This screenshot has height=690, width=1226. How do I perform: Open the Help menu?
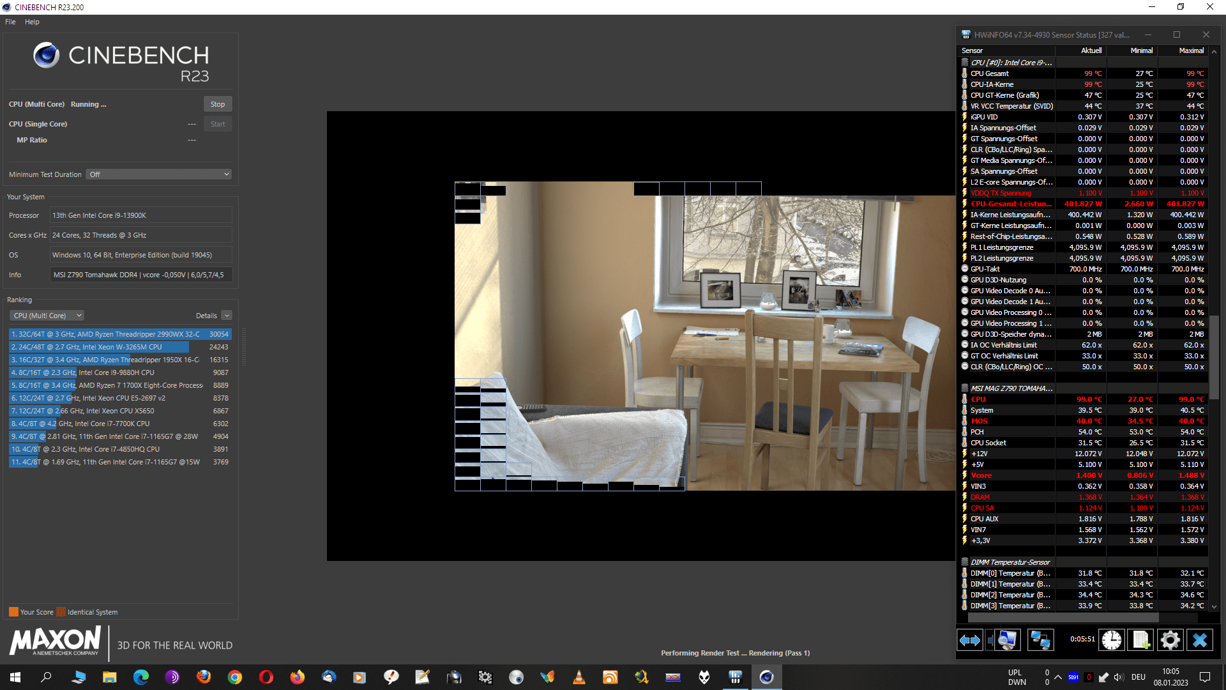click(x=32, y=22)
